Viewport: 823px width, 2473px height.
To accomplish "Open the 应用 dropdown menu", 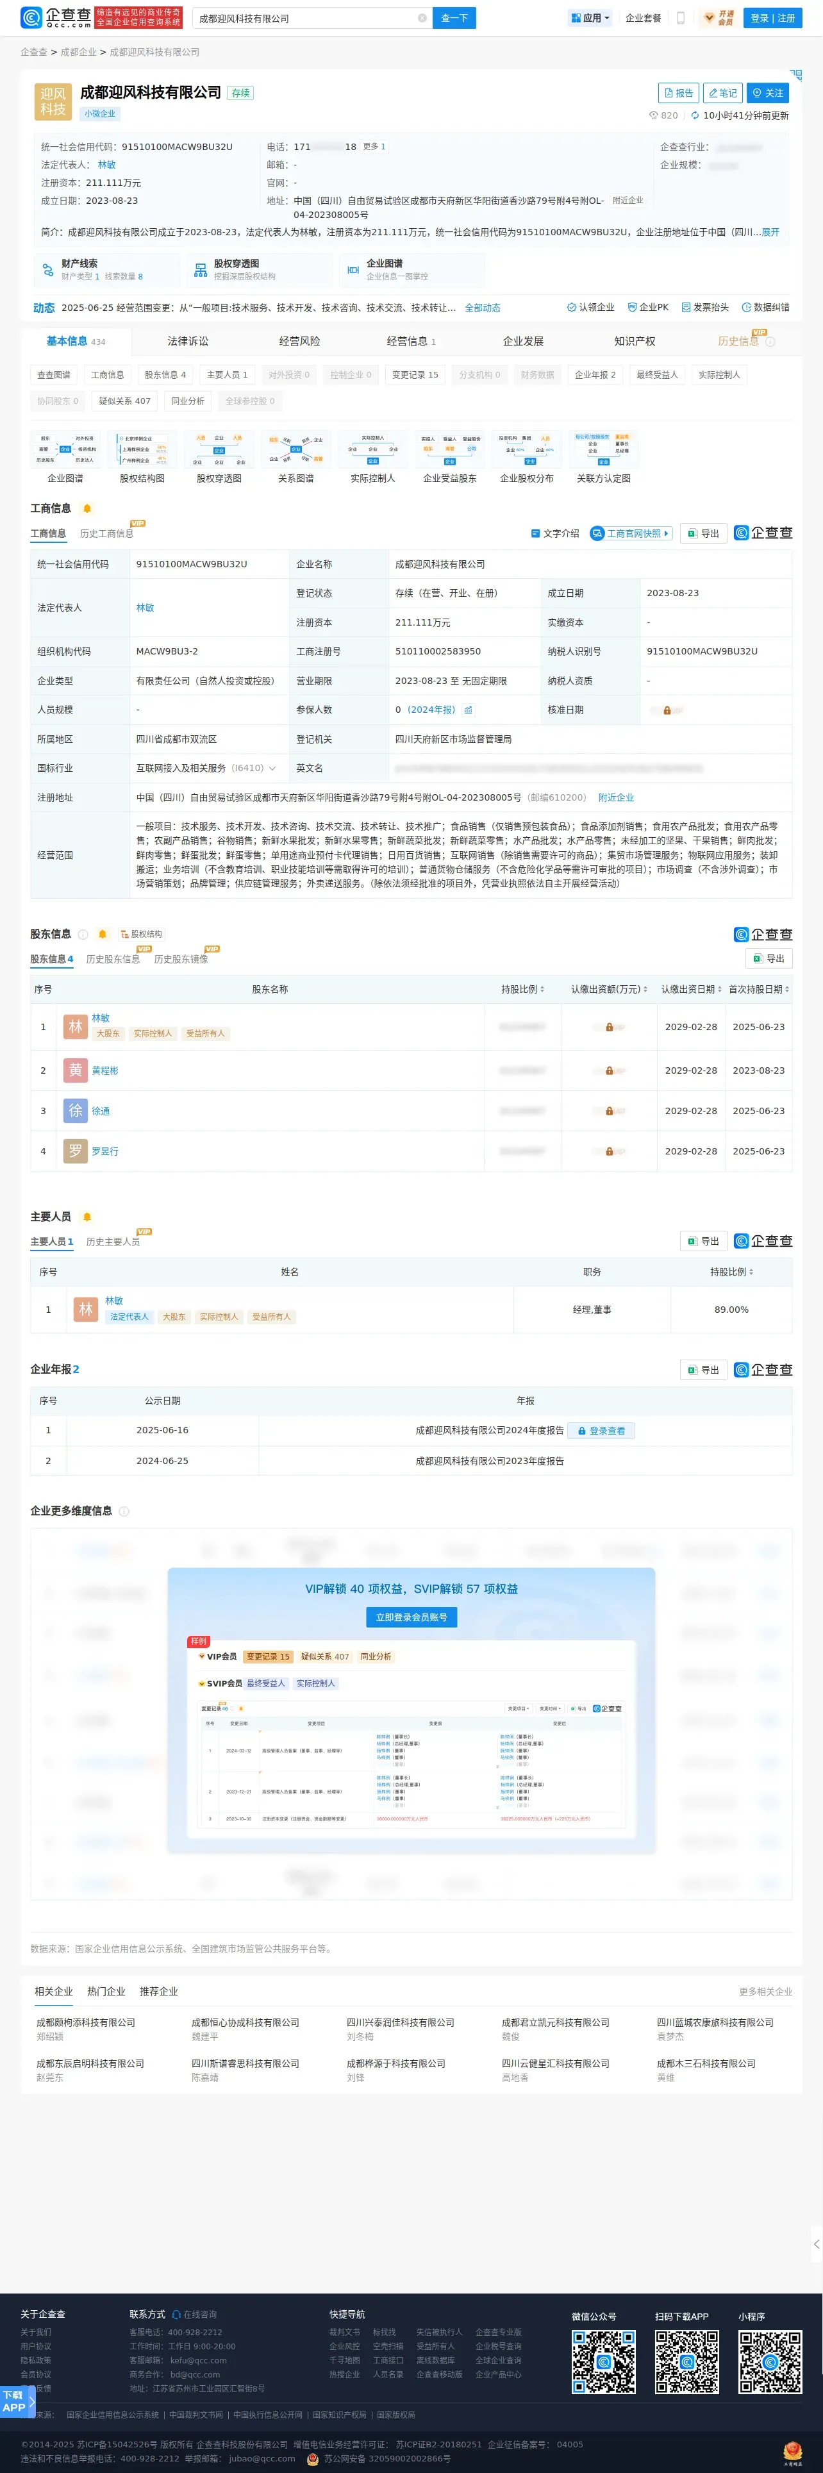I will tap(590, 18).
